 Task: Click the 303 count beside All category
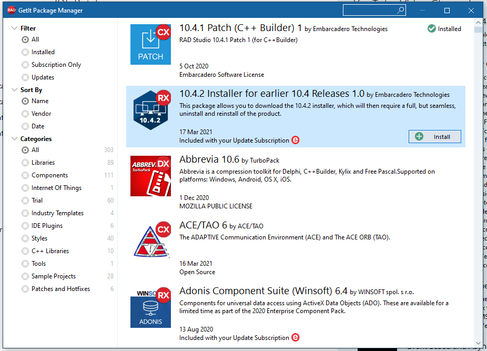point(109,150)
